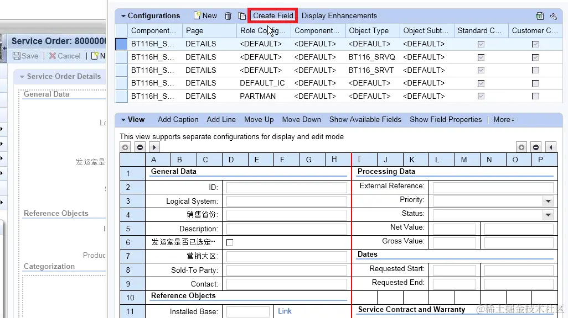Sort by Object Type column header
The height and width of the screenshot is (318, 568).
373,31
